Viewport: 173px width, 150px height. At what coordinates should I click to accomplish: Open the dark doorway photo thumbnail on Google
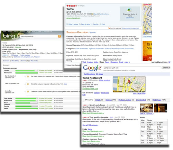[x=161, y=108]
